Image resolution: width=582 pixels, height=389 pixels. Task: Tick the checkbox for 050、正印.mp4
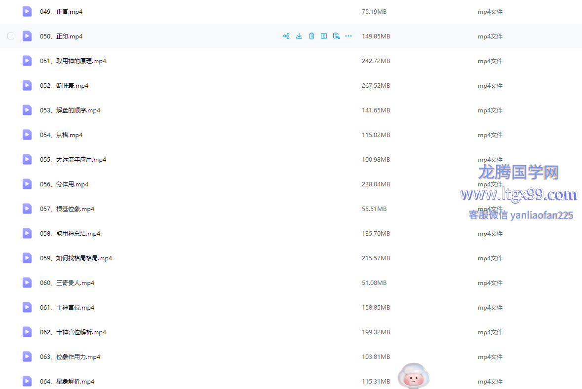click(11, 36)
